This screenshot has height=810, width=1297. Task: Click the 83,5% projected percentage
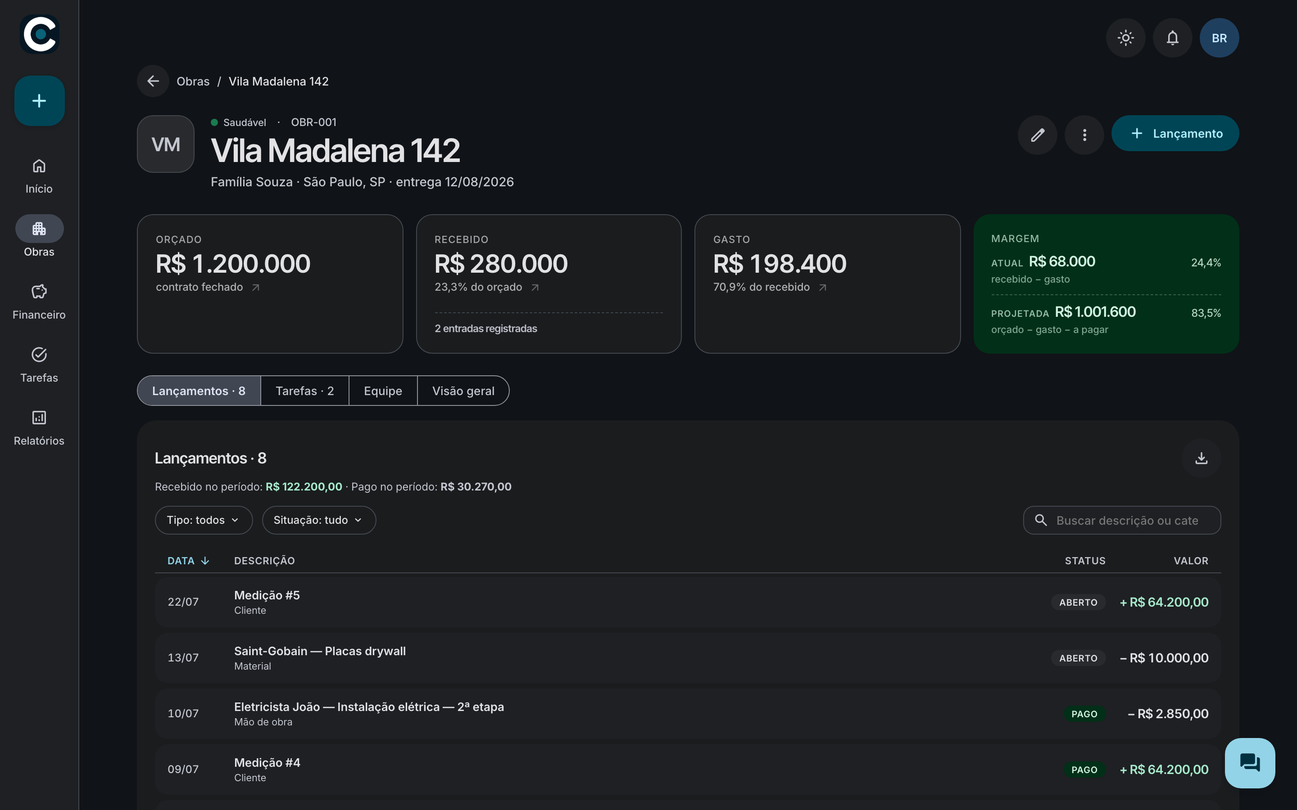pos(1206,313)
